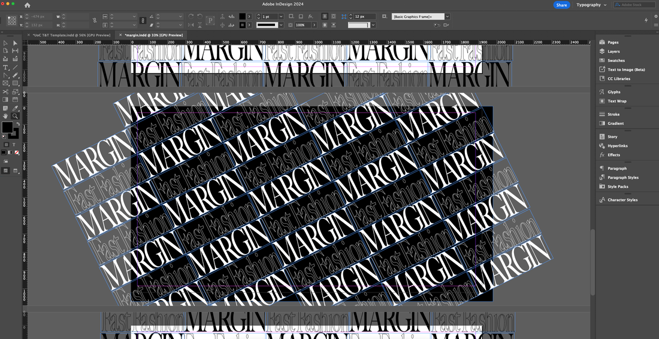Select the Rectangle tool
This screenshot has height=339, width=659.
pos(15,83)
